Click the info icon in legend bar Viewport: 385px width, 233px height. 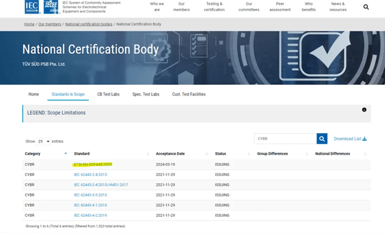tap(364, 110)
